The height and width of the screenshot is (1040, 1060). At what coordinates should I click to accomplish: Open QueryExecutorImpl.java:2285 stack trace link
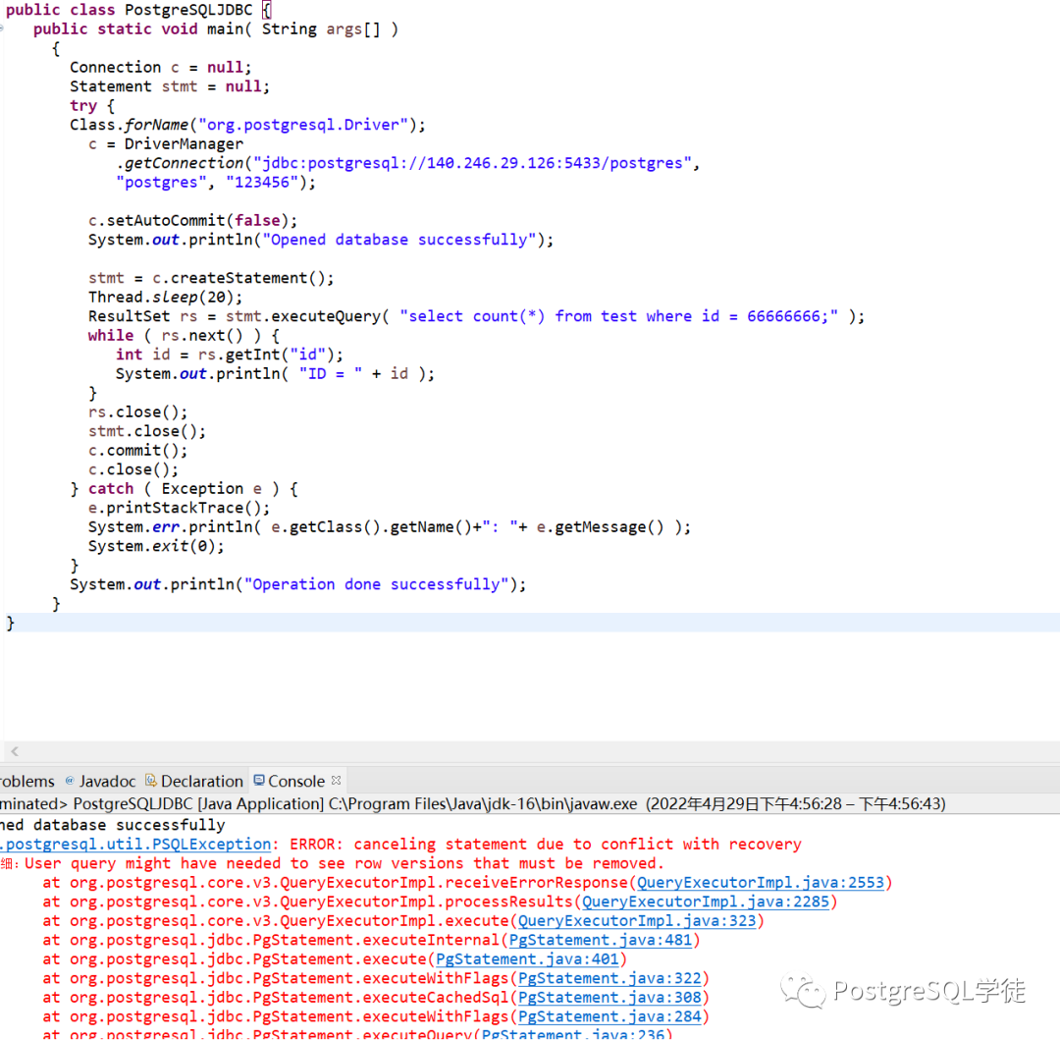706,902
